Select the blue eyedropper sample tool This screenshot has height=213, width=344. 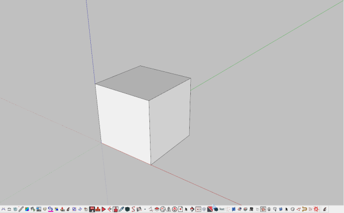coord(121,209)
